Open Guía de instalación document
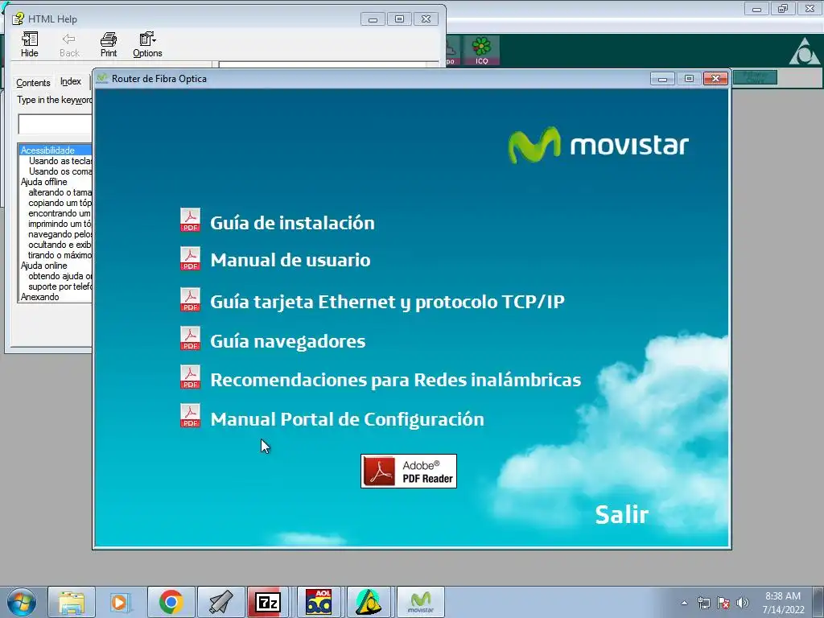This screenshot has width=824, height=618. coord(292,223)
